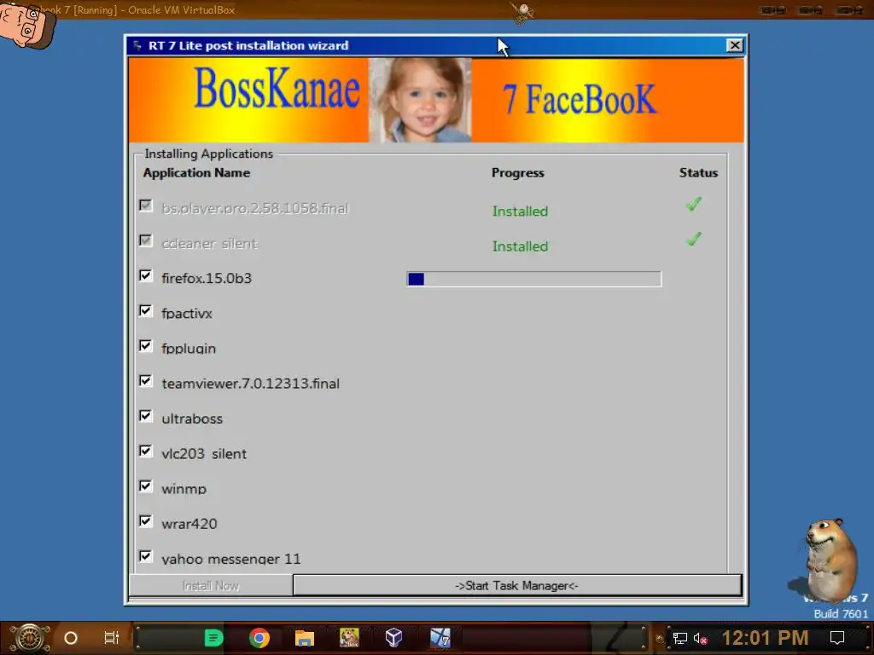Click the 7 FaceBooK banner text
This screenshot has height=655, width=874.
[580, 99]
